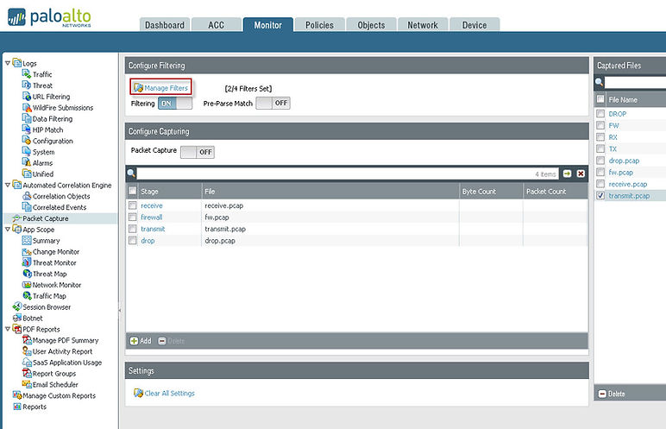Apply filter with the green arrow icon

point(567,173)
